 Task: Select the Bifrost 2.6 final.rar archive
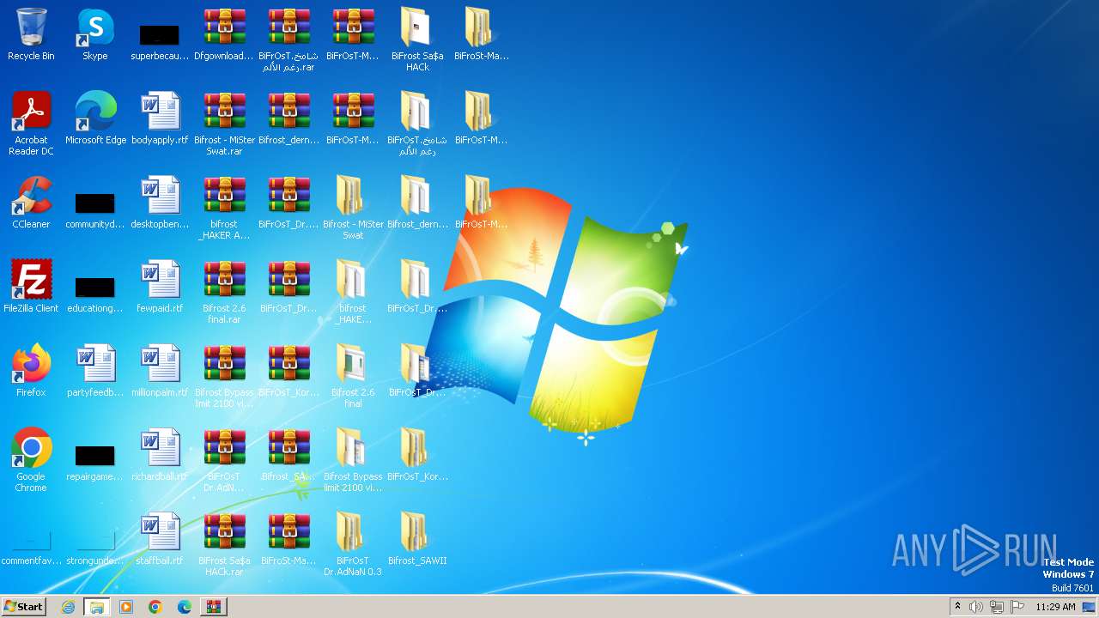(224, 292)
